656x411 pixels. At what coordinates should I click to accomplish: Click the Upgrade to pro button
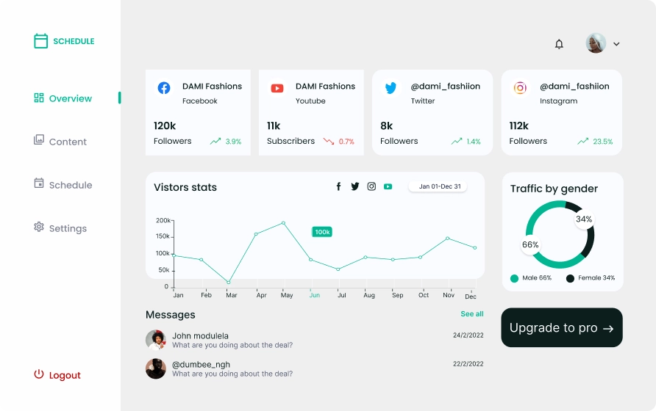click(x=562, y=327)
